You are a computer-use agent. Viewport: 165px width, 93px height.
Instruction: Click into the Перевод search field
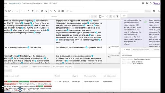[x=74, y=17]
